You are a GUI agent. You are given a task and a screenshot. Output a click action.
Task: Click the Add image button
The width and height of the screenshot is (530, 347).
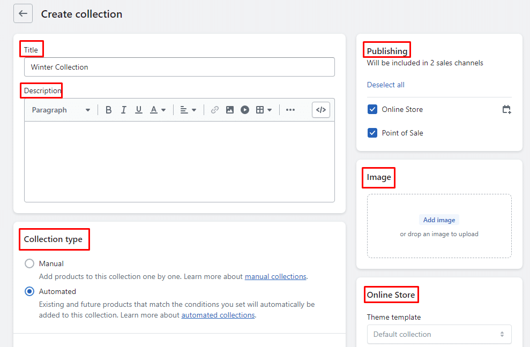(439, 220)
